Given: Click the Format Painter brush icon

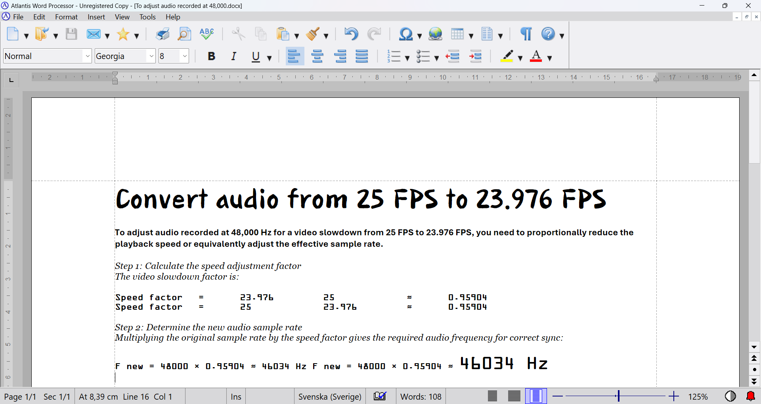Looking at the screenshot, I should [x=313, y=34].
